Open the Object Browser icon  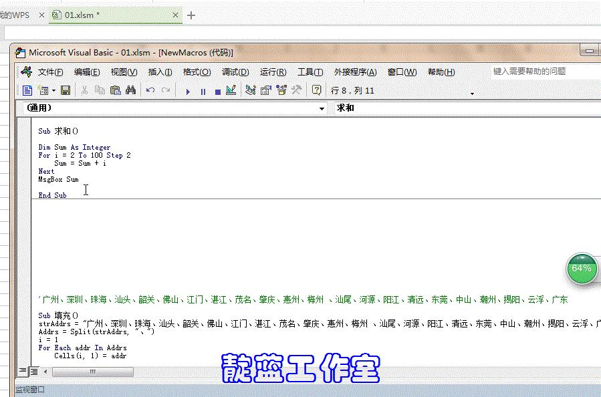(281, 90)
